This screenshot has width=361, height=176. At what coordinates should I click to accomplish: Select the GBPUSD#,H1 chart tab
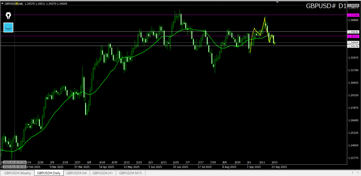(103, 173)
